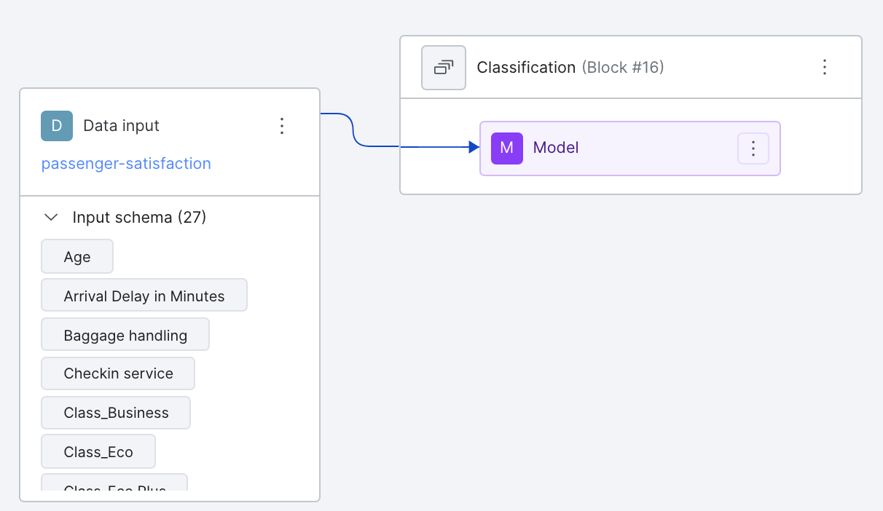Open the Model node kebab menu

pos(753,148)
